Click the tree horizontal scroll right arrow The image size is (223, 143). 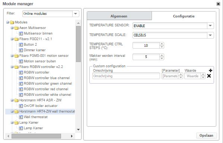click(72, 136)
